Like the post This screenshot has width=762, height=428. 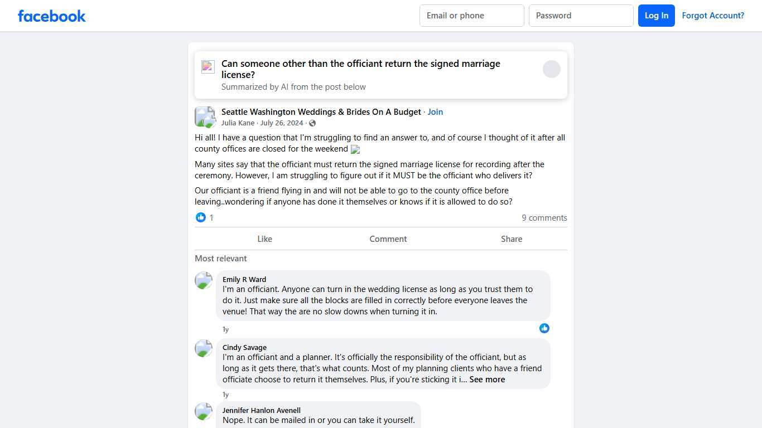pos(264,239)
